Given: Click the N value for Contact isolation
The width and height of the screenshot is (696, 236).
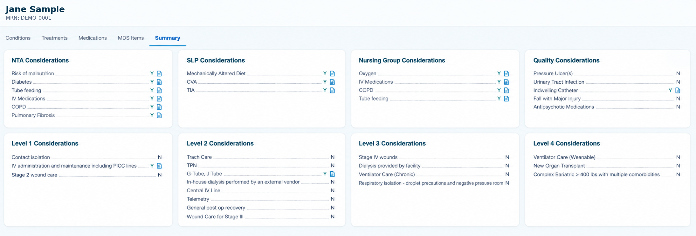Looking at the screenshot, I should click(x=160, y=157).
